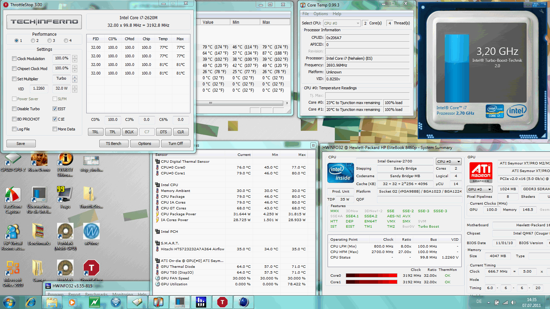Show hidden system tray icons
The image size is (550, 309).
coord(488,302)
